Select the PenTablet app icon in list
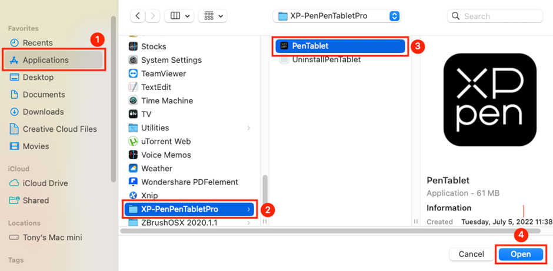This screenshot has width=553, height=271. coord(284,46)
